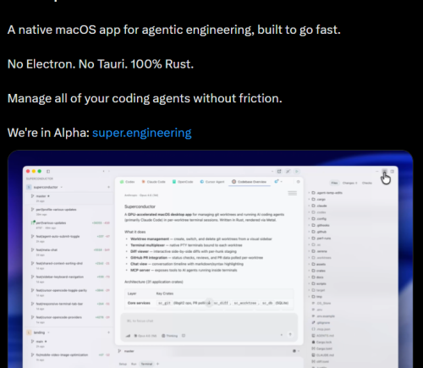Toggle the Thinking option in chat

click(x=169, y=336)
